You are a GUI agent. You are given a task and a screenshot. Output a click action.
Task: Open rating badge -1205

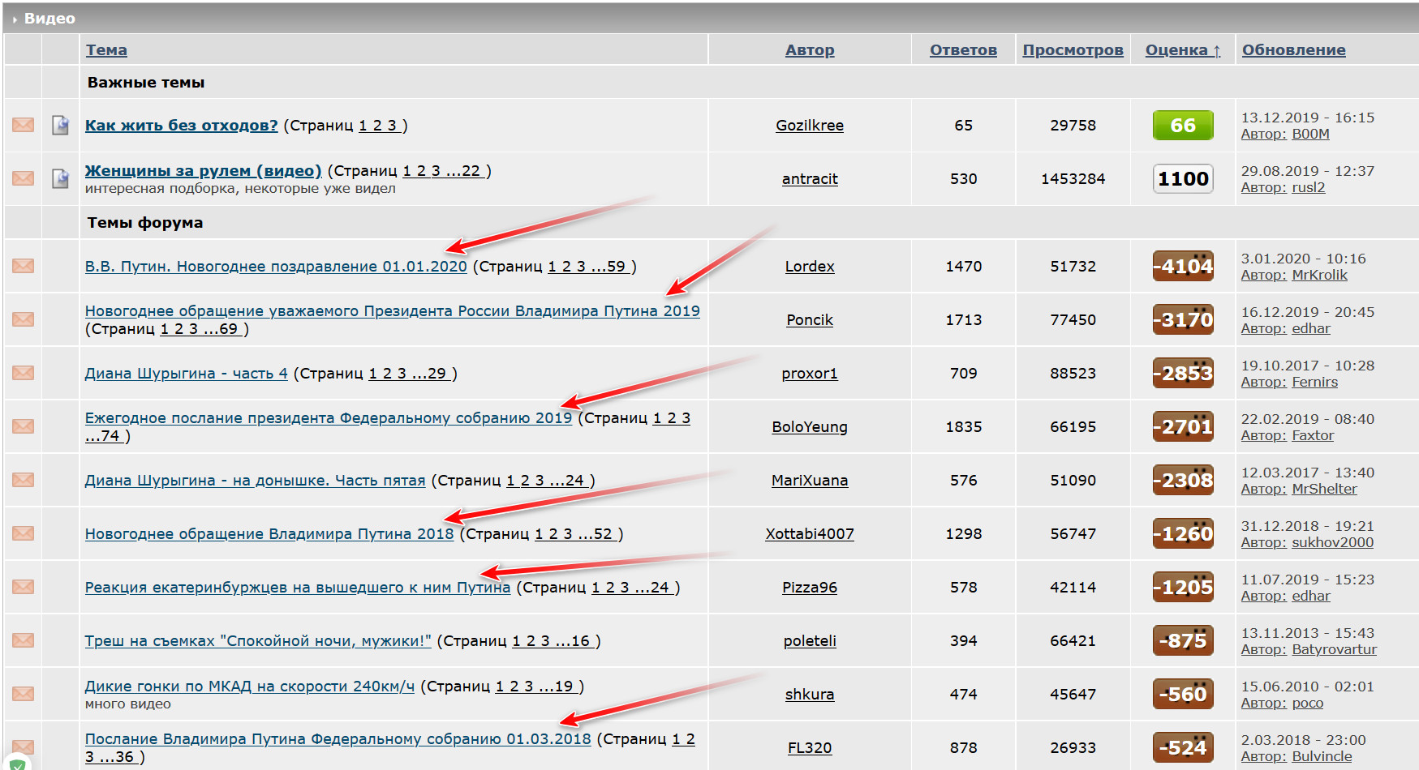click(x=1183, y=587)
